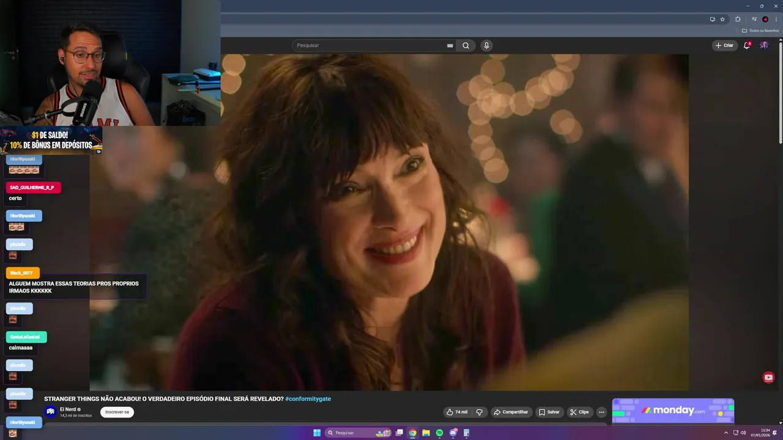Save the video with the Salvar button
Image resolution: width=783 pixels, height=440 pixels.
tap(549, 412)
